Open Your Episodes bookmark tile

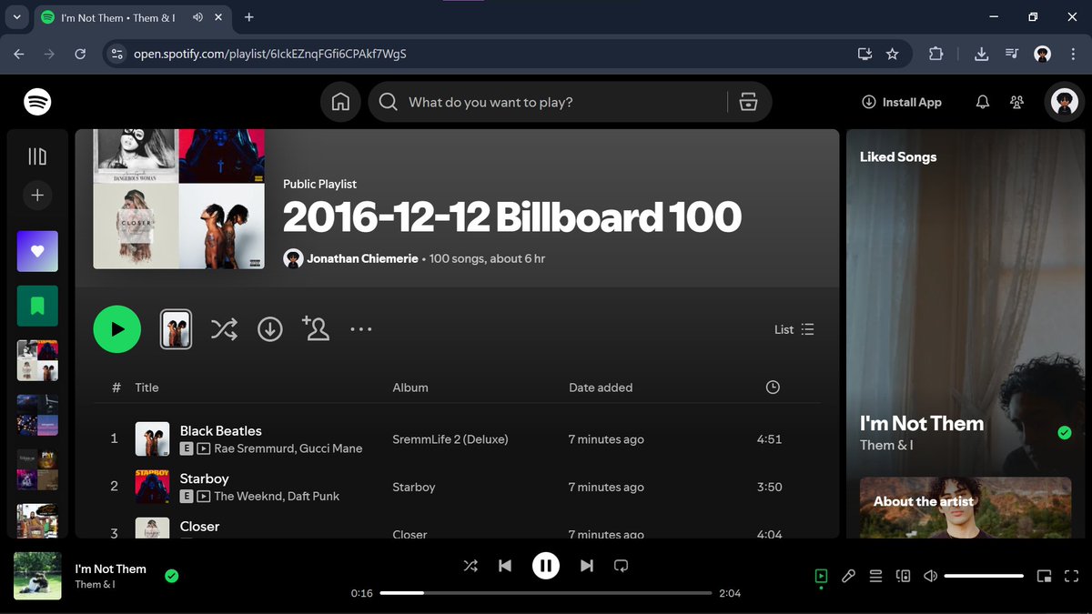coord(37,306)
